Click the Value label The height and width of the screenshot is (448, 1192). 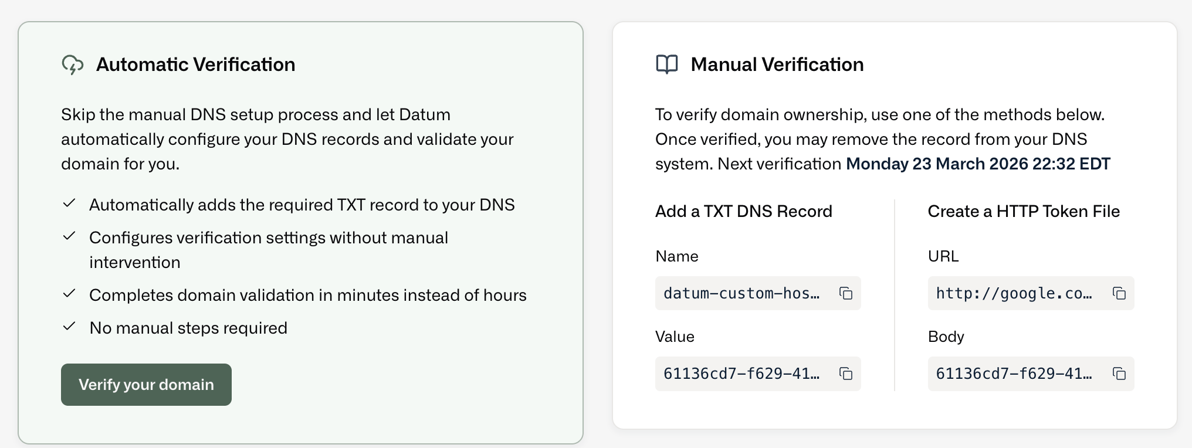click(x=675, y=337)
